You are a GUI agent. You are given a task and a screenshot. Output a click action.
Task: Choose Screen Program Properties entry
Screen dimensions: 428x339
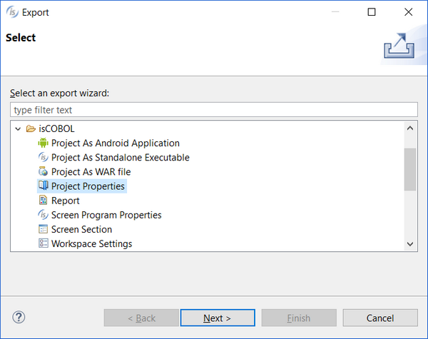point(106,215)
